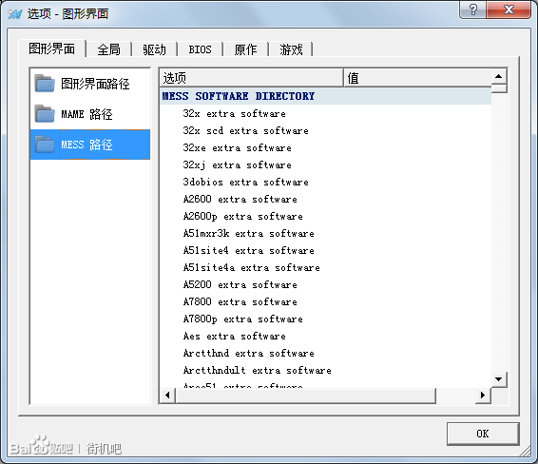Switch to the 驱动 tab
This screenshot has width=538, height=464.
154,49
